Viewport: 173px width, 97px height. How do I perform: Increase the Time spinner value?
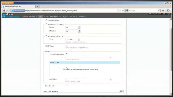pyautogui.click(x=79, y=39)
